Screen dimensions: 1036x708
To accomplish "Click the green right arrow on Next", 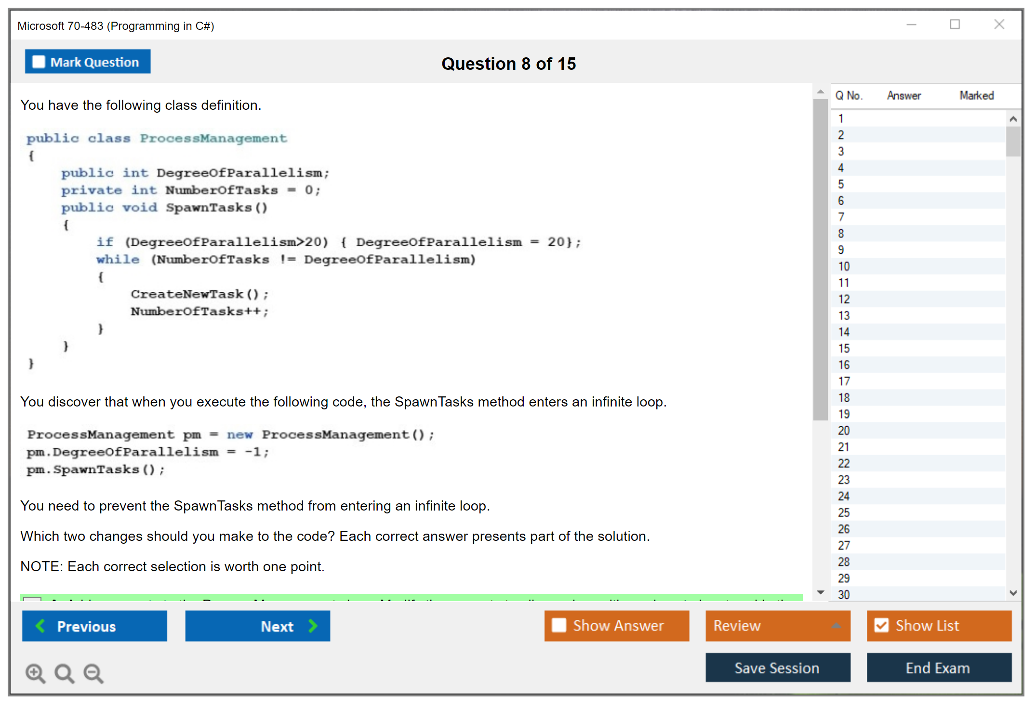I will 313,626.
